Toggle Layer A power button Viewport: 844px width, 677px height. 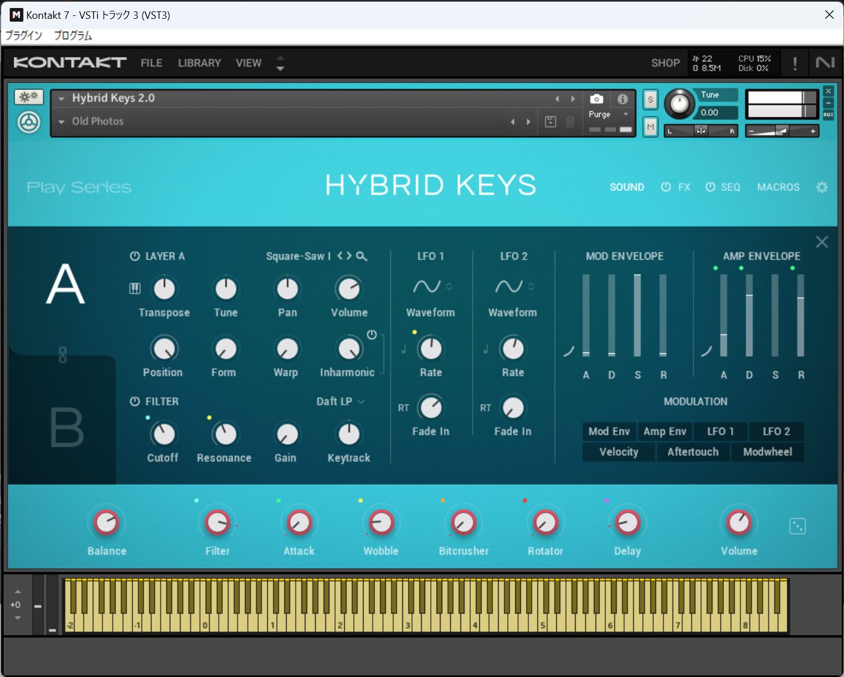point(134,256)
